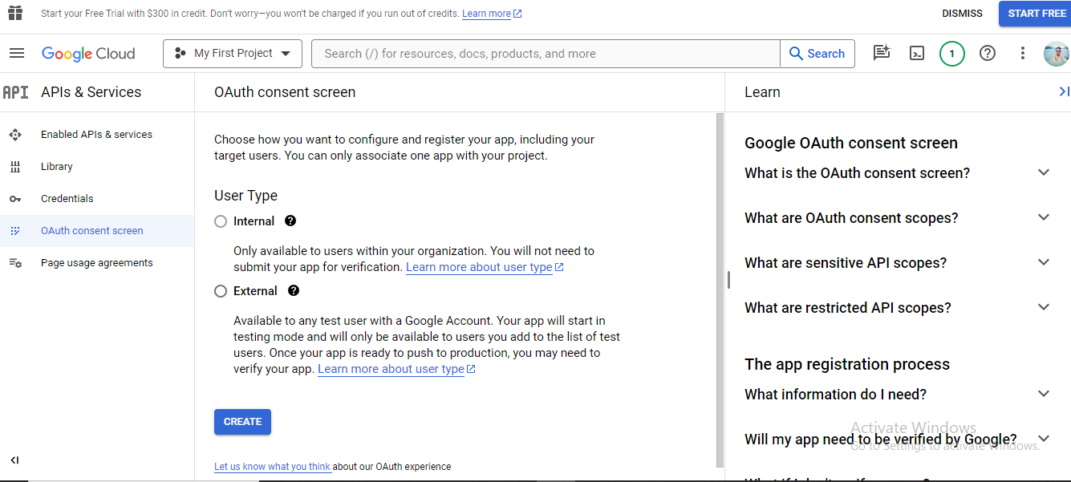Open the My First Project selector dropdown
This screenshot has height=482, width=1071.
coord(233,54)
